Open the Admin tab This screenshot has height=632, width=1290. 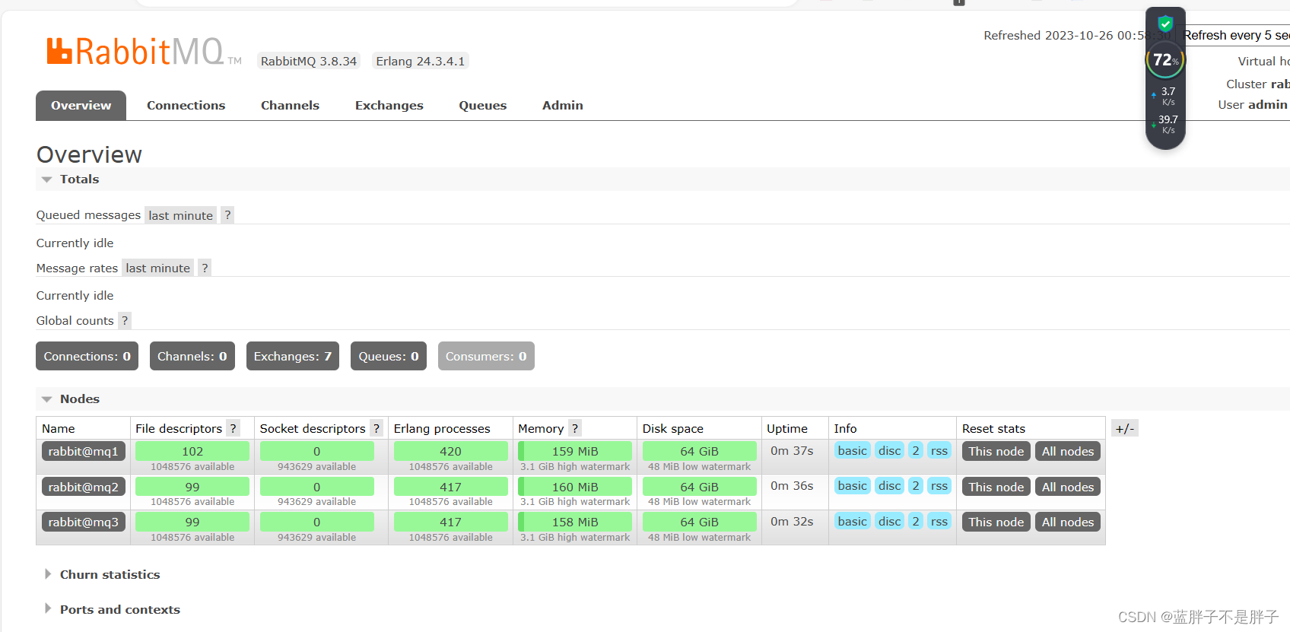pyautogui.click(x=562, y=106)
